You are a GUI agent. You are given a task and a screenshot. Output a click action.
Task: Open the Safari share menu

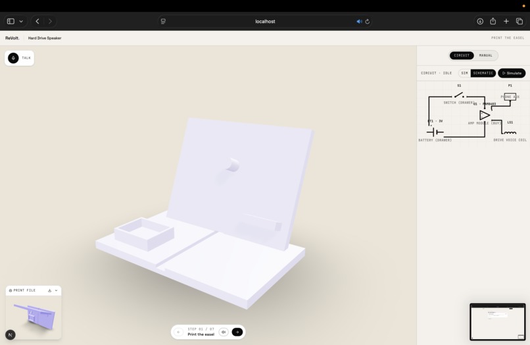pyautogui.click(x=493, y=21)
